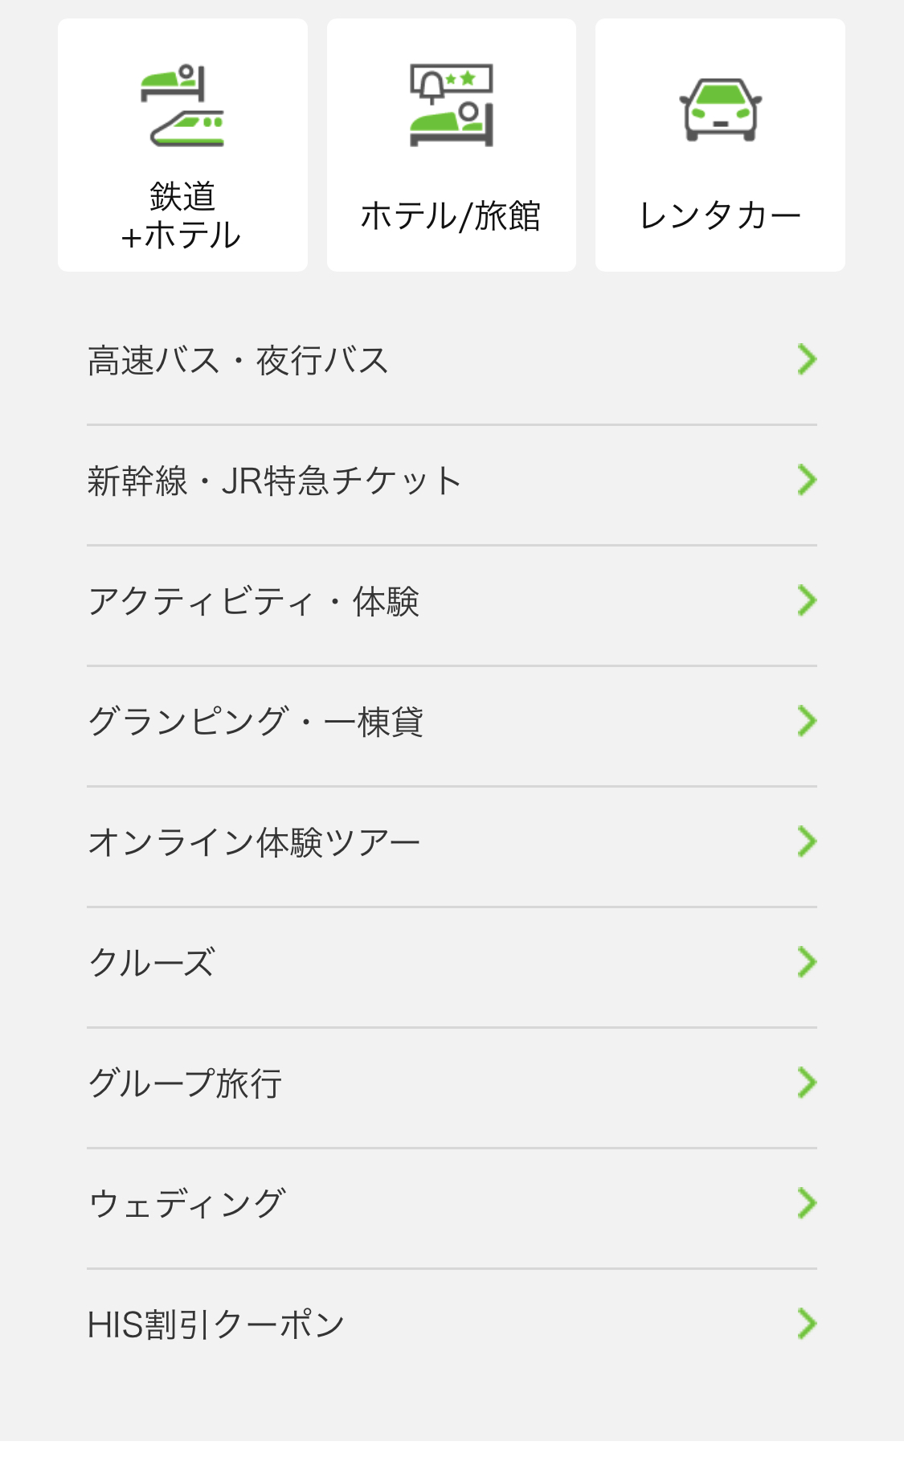This screenshot has width=904, height=1474.
Task: Click the chevron beside 高速バス・夜行バス
Action: (806, 359)
